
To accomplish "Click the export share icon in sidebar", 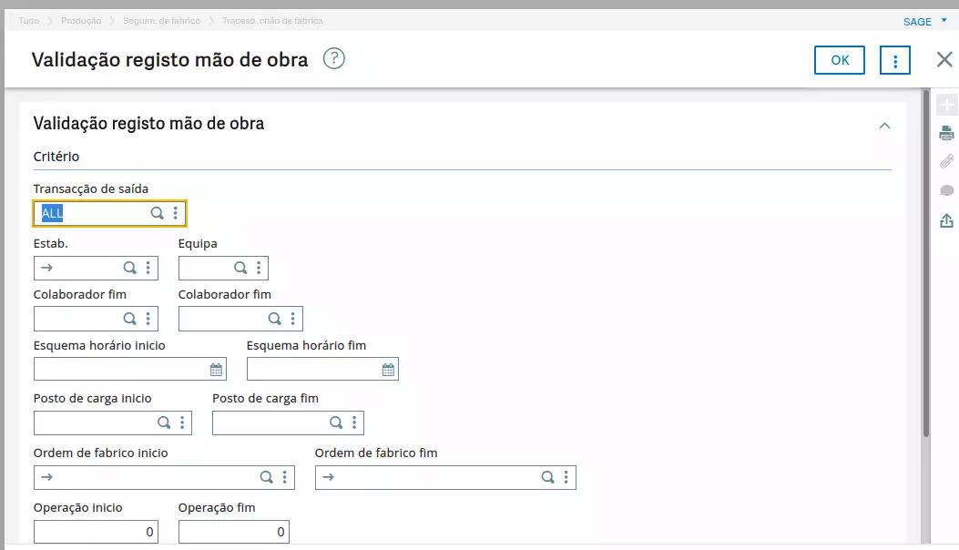I will 946,220.
